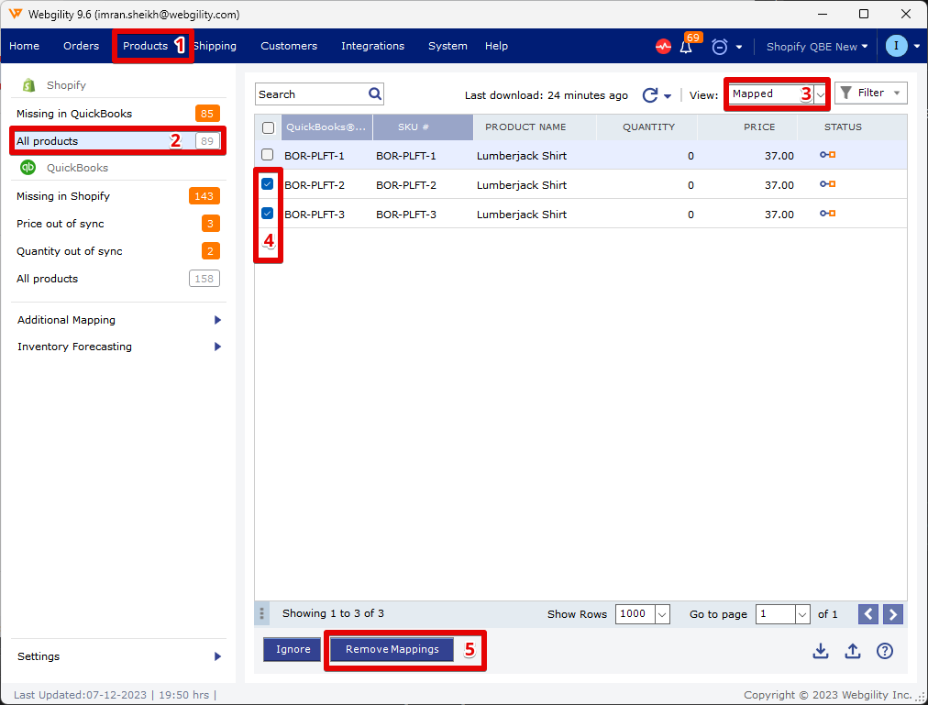Toggle the select-all header checkbox
Screen dimensions: 928x705
(x=268, y=127)
